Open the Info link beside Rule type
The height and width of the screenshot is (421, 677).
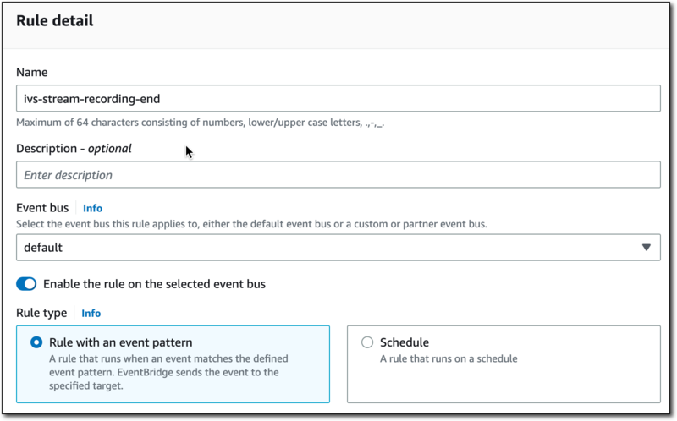tap(91, 313)
